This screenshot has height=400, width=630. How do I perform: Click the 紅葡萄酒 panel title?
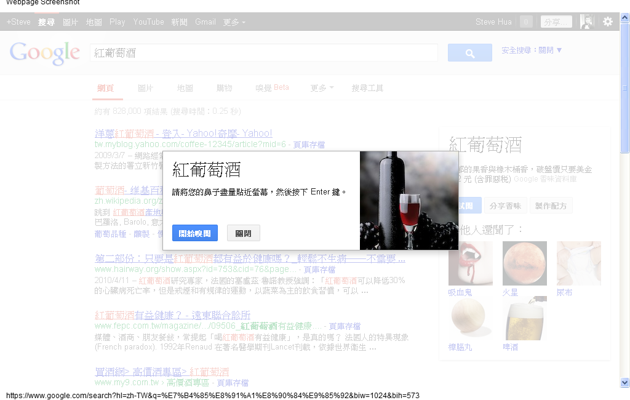[x=486, y=145]
